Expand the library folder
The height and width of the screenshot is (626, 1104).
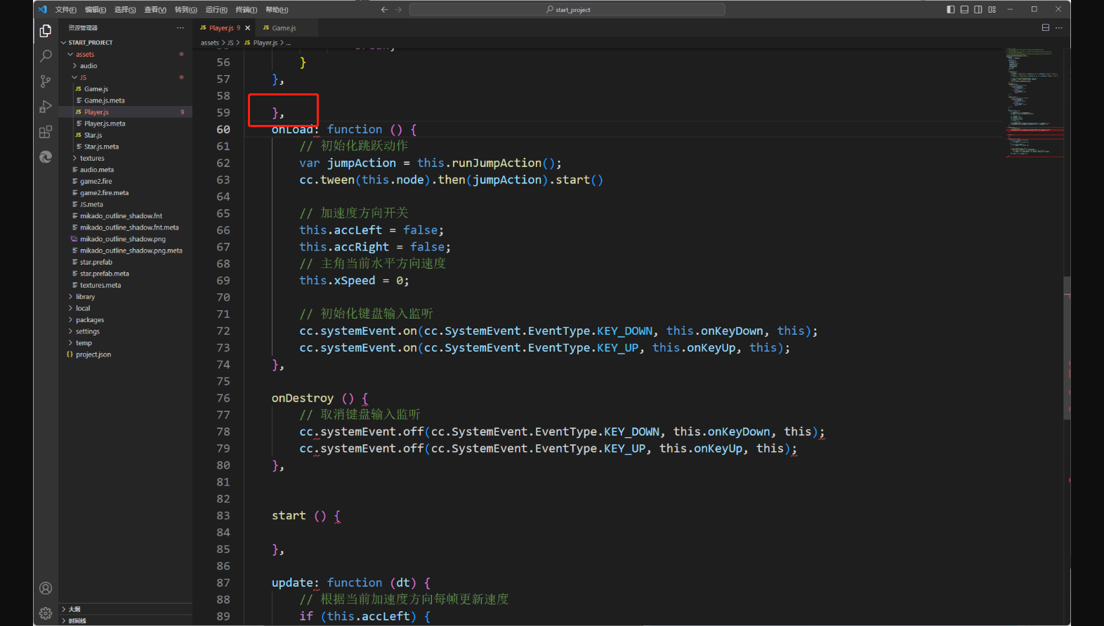tap(85, 297)
